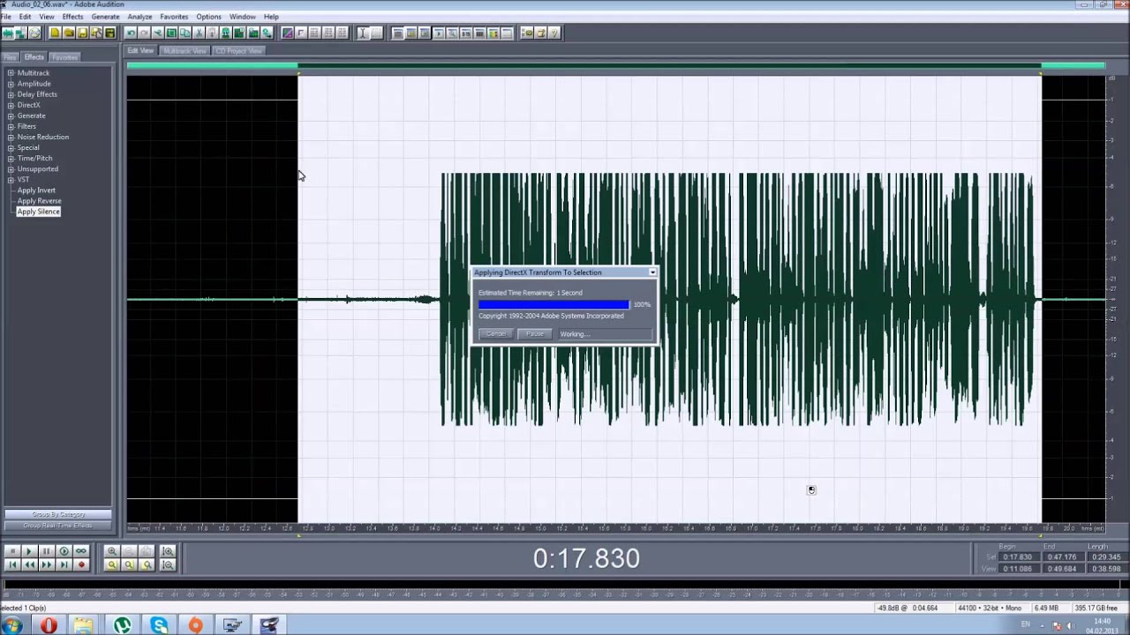Click the Undo toolbar icon
Screen dimensions: 1130x635
pos(131,33)
